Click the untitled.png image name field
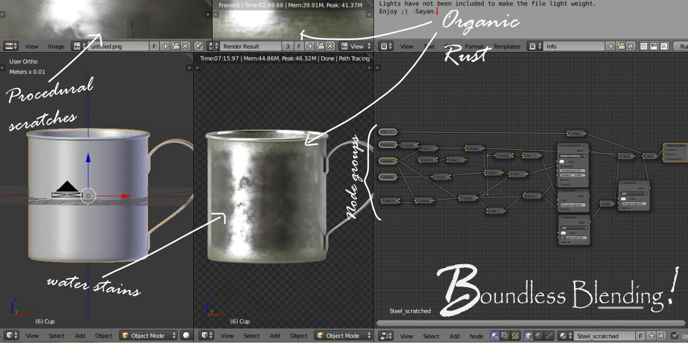 point(117,46)
